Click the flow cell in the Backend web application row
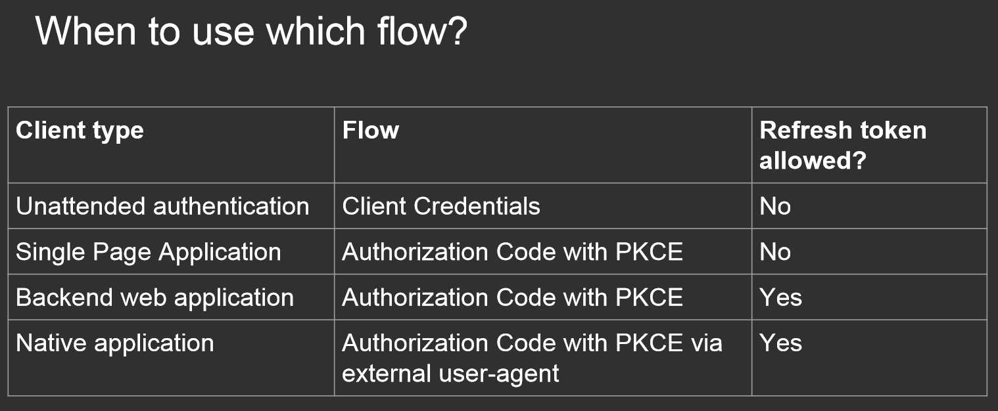This screenshot has width=998, height=411. click(543, 297)
